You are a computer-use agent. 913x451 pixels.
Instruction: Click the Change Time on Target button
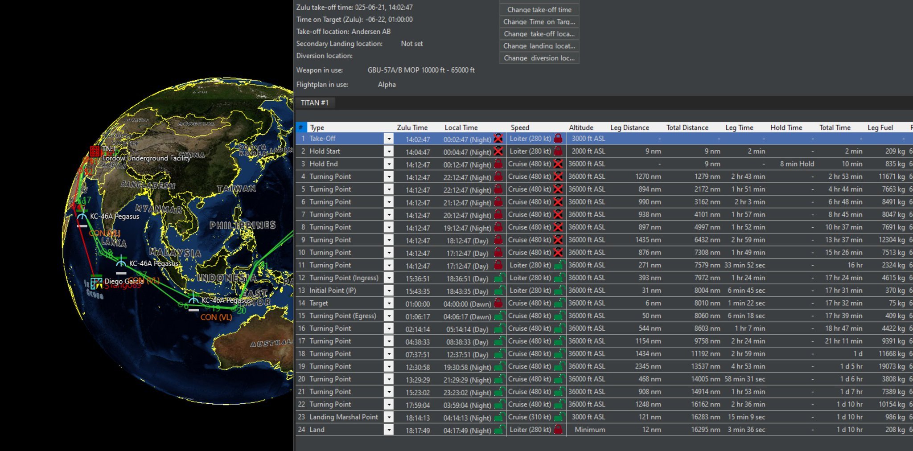tap(539, 21)
